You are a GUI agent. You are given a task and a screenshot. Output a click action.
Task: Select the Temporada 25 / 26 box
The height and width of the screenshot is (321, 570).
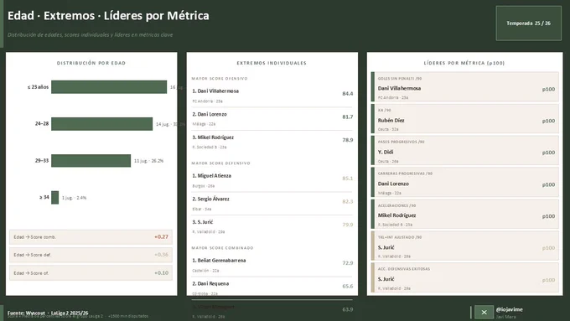(529, 23)
